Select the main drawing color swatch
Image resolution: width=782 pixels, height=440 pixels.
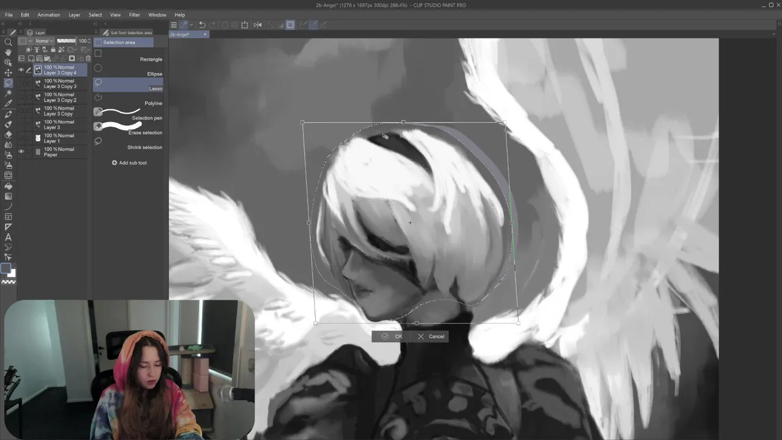tap(5, 268)
